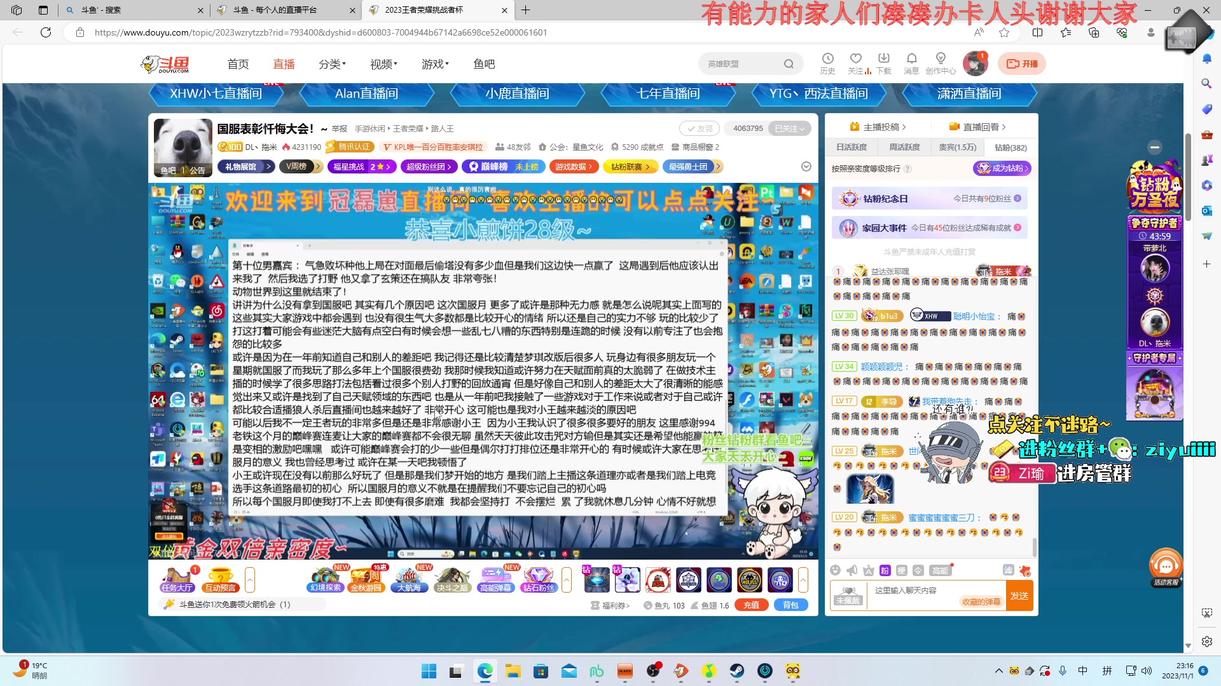Toggle the red chat effects icon

[1024, 570]
